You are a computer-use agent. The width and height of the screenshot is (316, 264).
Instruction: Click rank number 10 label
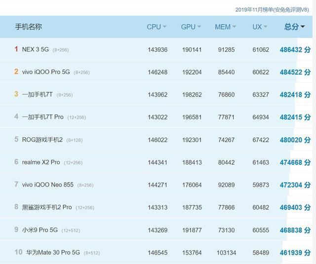(19, 252)
